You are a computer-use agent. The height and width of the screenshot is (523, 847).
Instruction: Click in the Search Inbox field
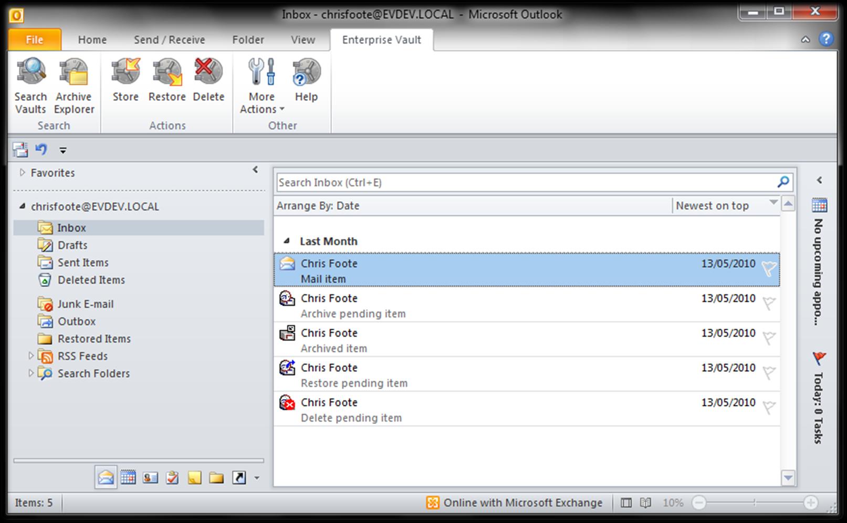click(525, 182)
